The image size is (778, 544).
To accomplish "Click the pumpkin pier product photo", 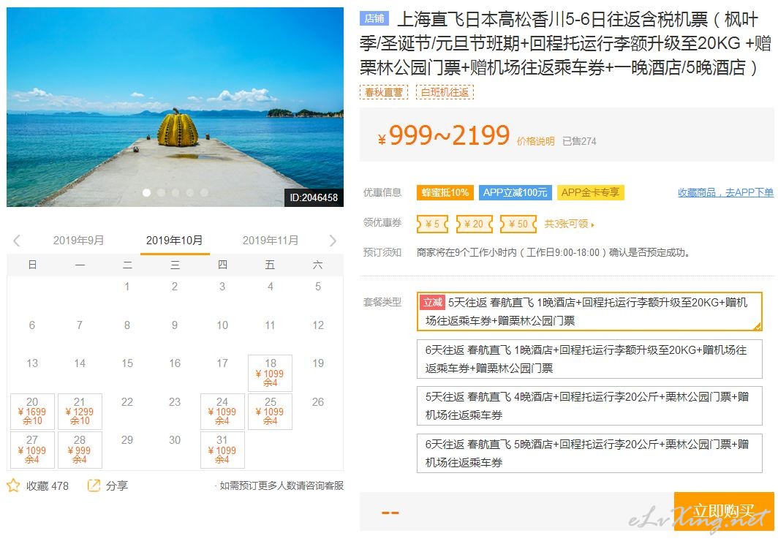I will pyautogui.click(x=175, y=107).
